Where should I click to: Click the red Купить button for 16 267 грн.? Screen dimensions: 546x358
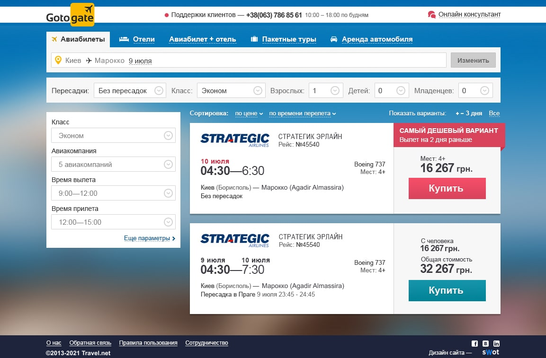click(447, 188)
